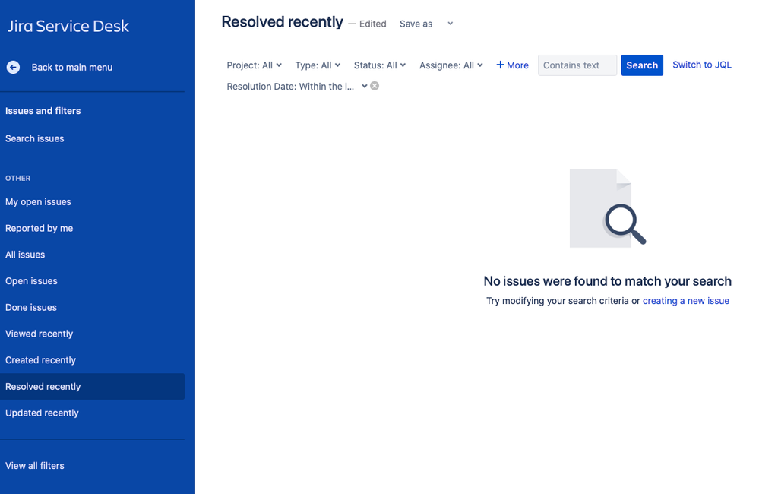Select Updated recently filter
Screen dimensions: 759x494
click(x=42, y=413)
